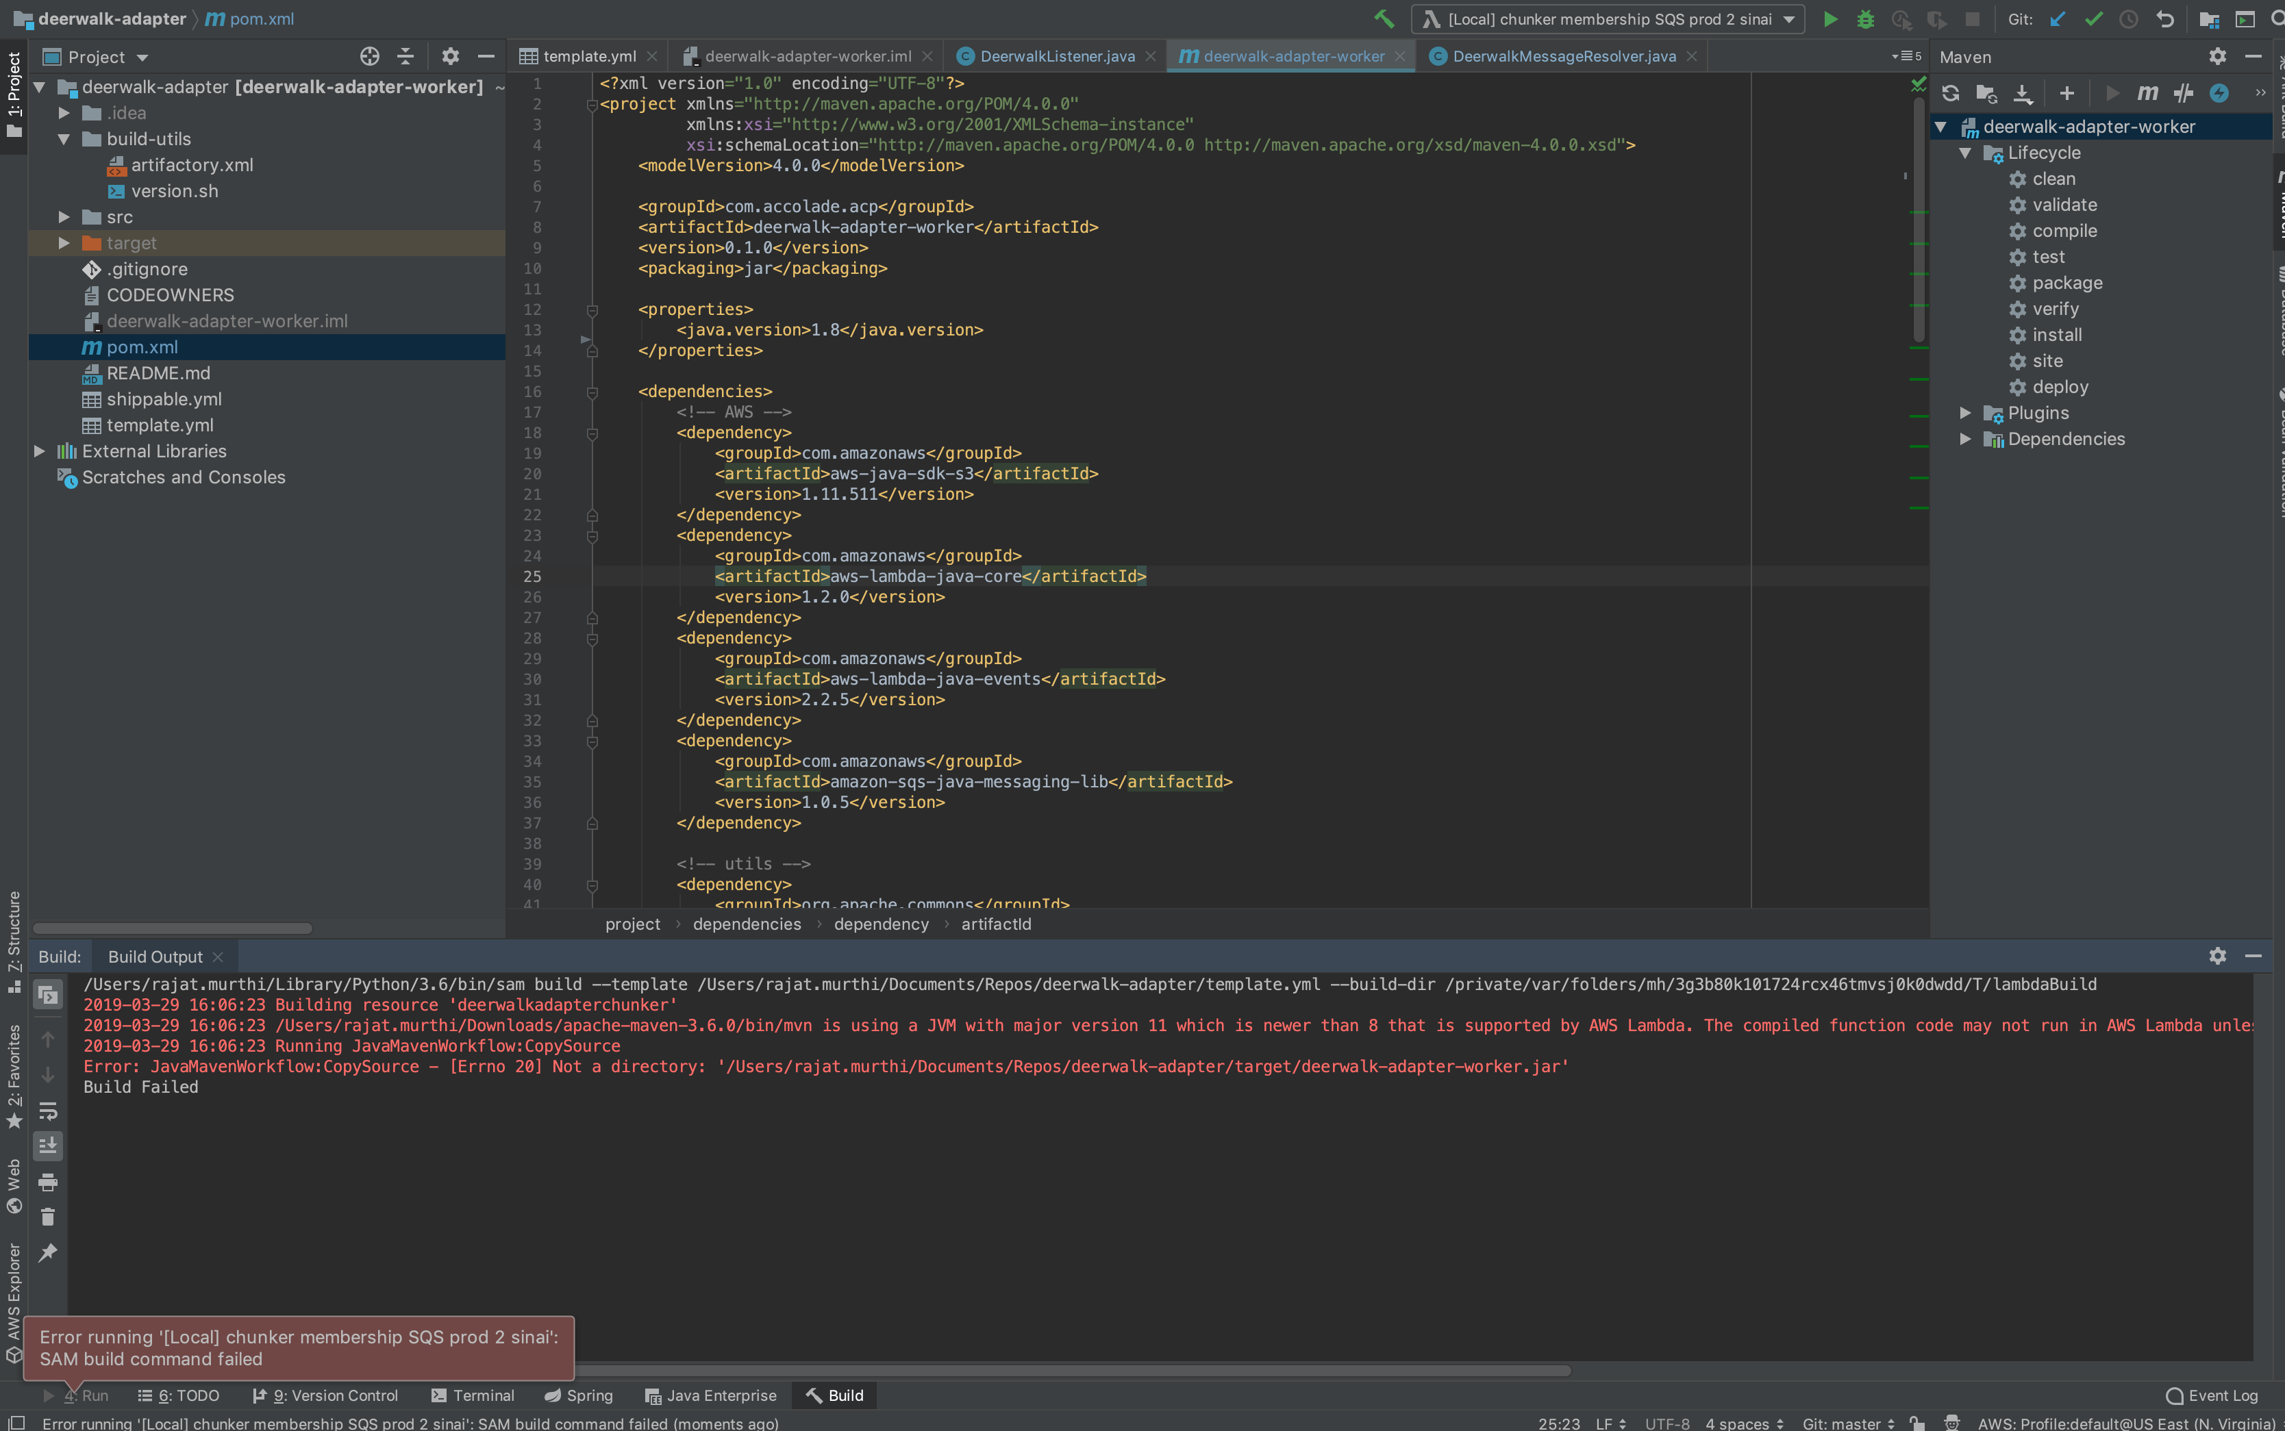Click Download Sources icon in Maven panel
This screenshot has width=2285, height=1431.
[x=2022, y=92]
